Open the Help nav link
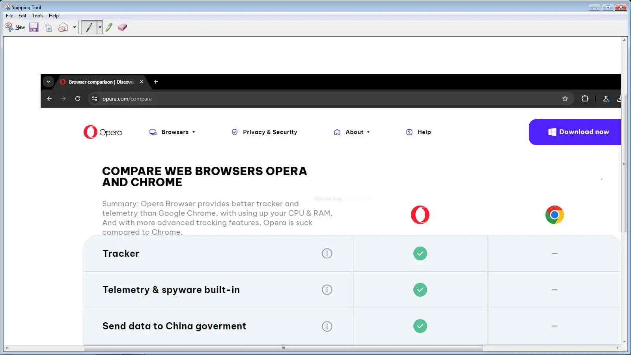The image size is (631, 355). click(x=418, y=132)
